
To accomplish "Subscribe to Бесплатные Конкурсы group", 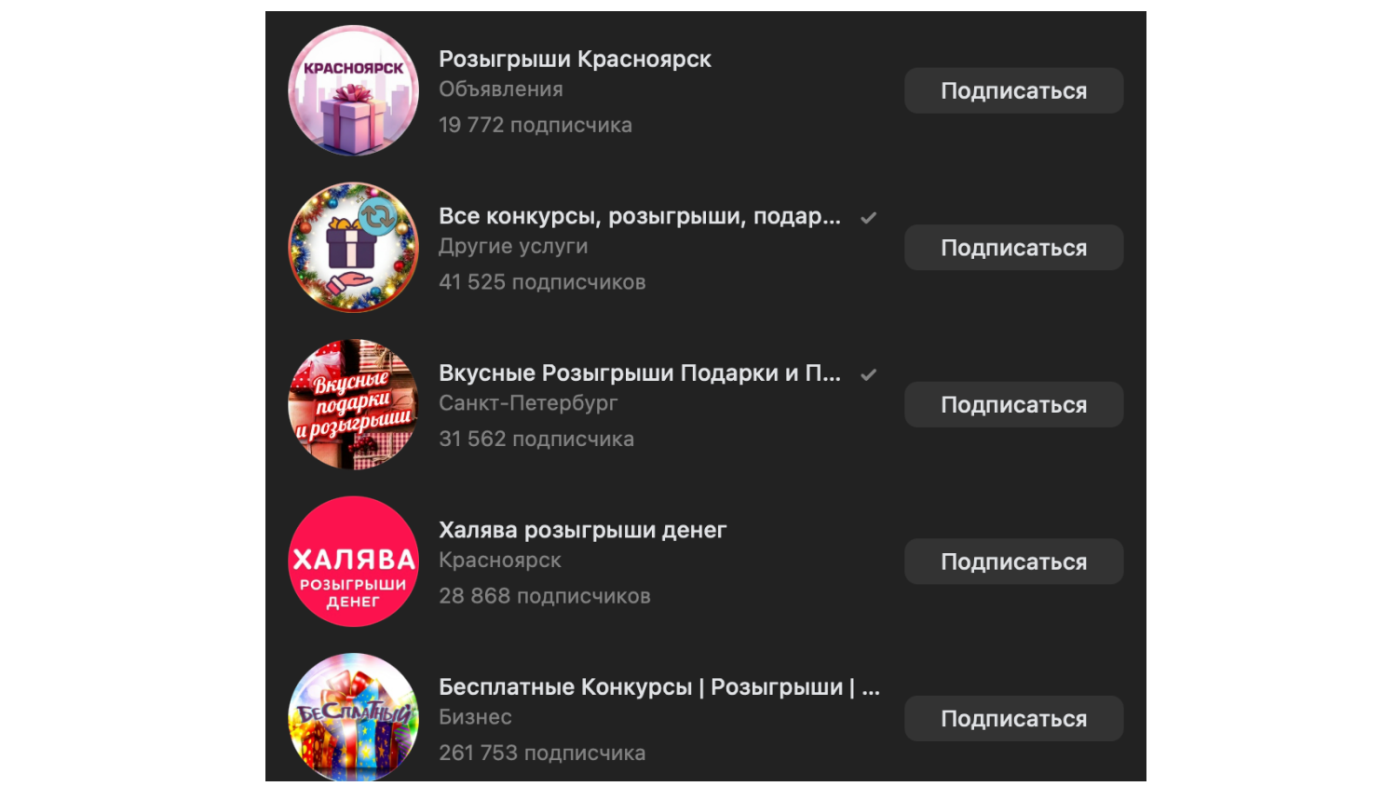I will pyautogui.click(x=1013, y=718).
